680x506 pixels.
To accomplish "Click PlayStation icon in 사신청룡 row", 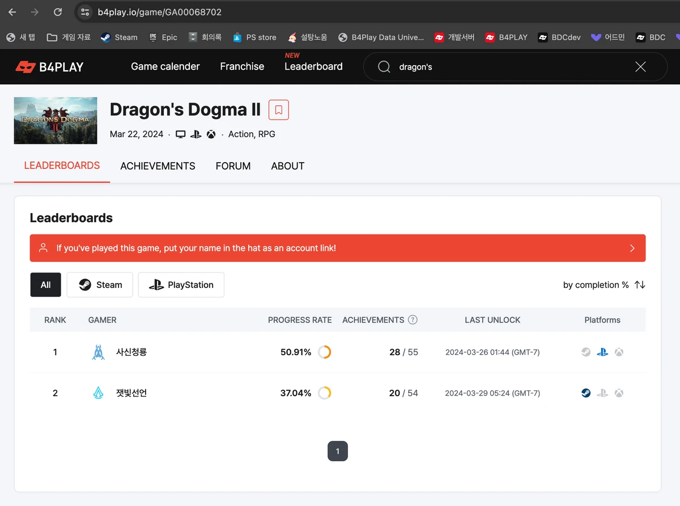I will click(x=602, y=352).
